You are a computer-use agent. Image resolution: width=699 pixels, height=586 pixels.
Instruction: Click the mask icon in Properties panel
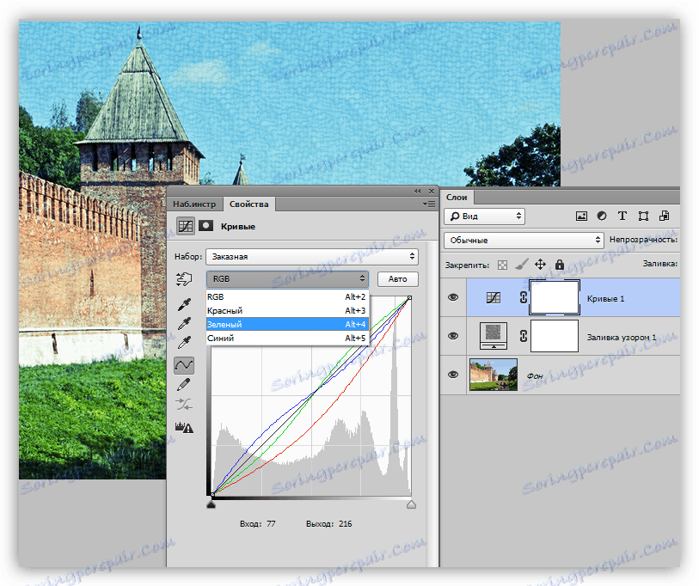[x=205, y=225]
